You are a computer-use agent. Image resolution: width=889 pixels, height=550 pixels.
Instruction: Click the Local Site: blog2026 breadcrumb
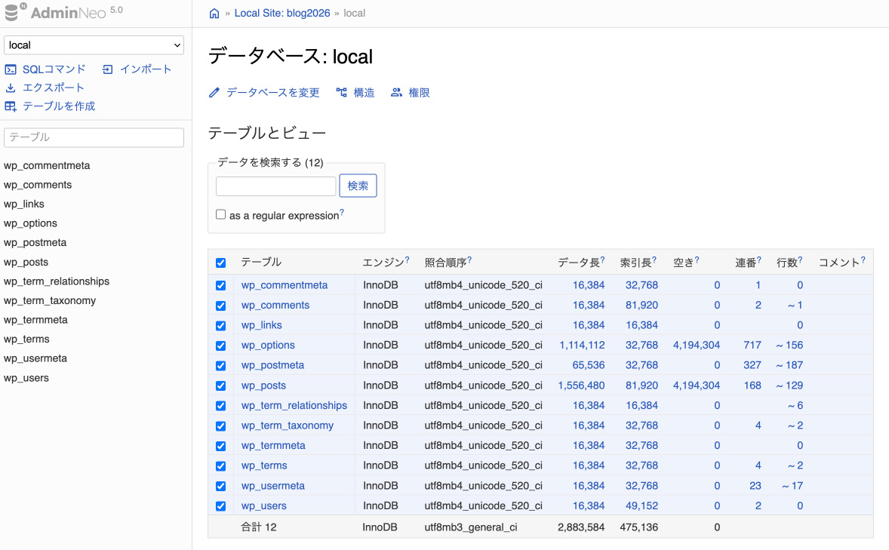282,14
